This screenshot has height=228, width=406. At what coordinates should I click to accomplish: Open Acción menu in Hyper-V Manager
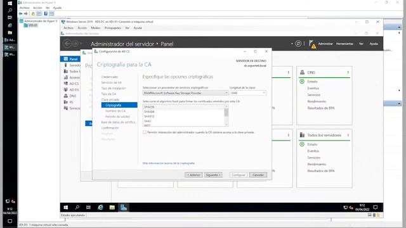point(37,8)
